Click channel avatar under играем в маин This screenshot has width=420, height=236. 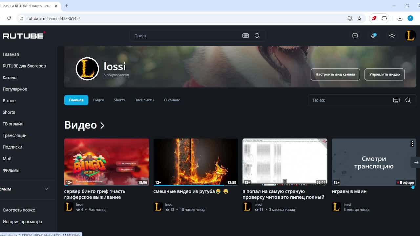[337, 207]
